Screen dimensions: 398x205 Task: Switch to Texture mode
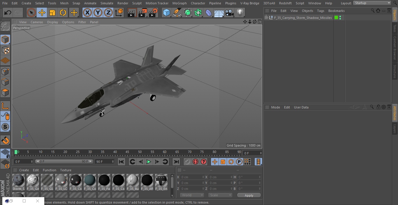5,50
